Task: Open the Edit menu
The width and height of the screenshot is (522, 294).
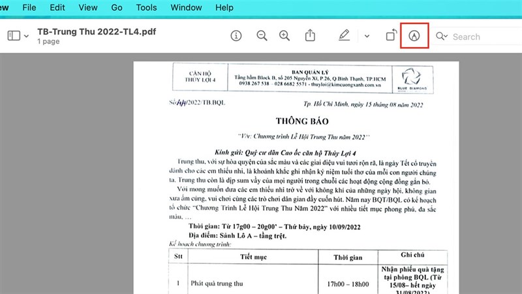Action: pos(57,7)
